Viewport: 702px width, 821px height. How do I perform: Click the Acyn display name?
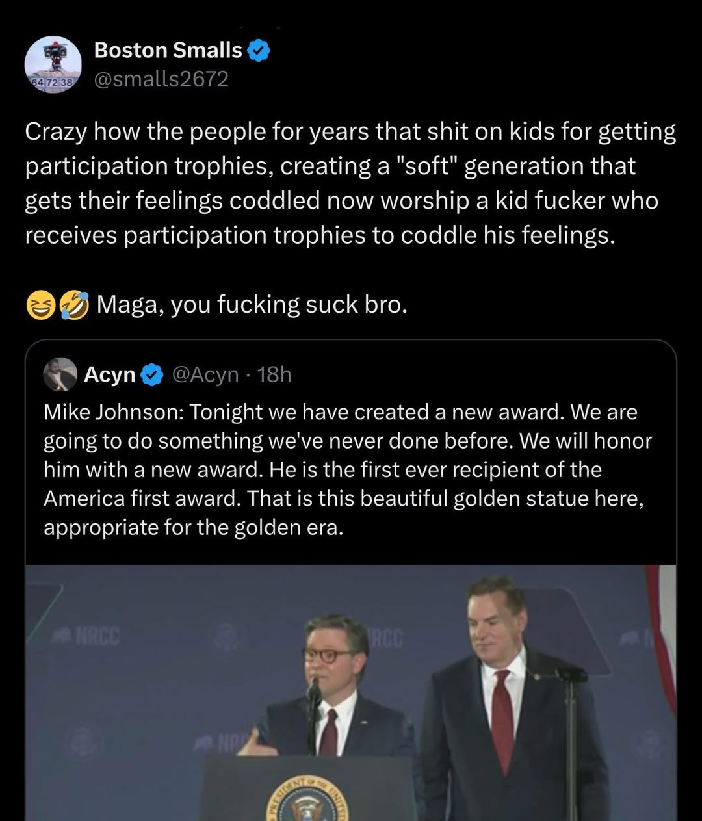[109, 374]
